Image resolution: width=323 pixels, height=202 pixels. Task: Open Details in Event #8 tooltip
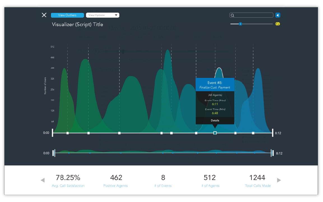pyautogui.click(x=215, y=120)
